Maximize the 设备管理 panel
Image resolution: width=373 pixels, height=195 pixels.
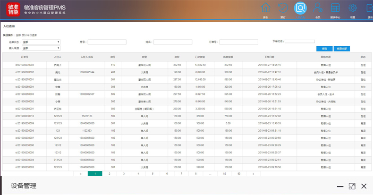point(352,187)
